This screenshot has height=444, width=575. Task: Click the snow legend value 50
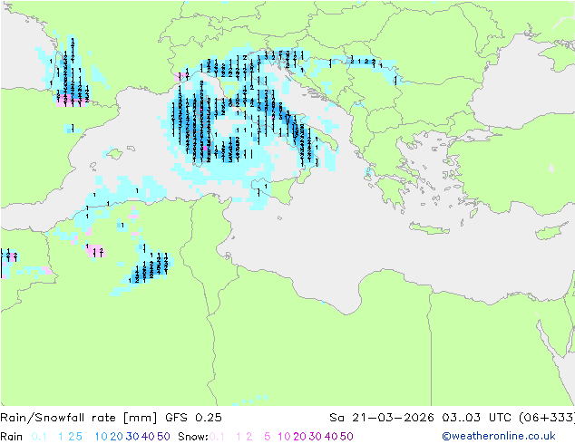[x=347, y=437]
